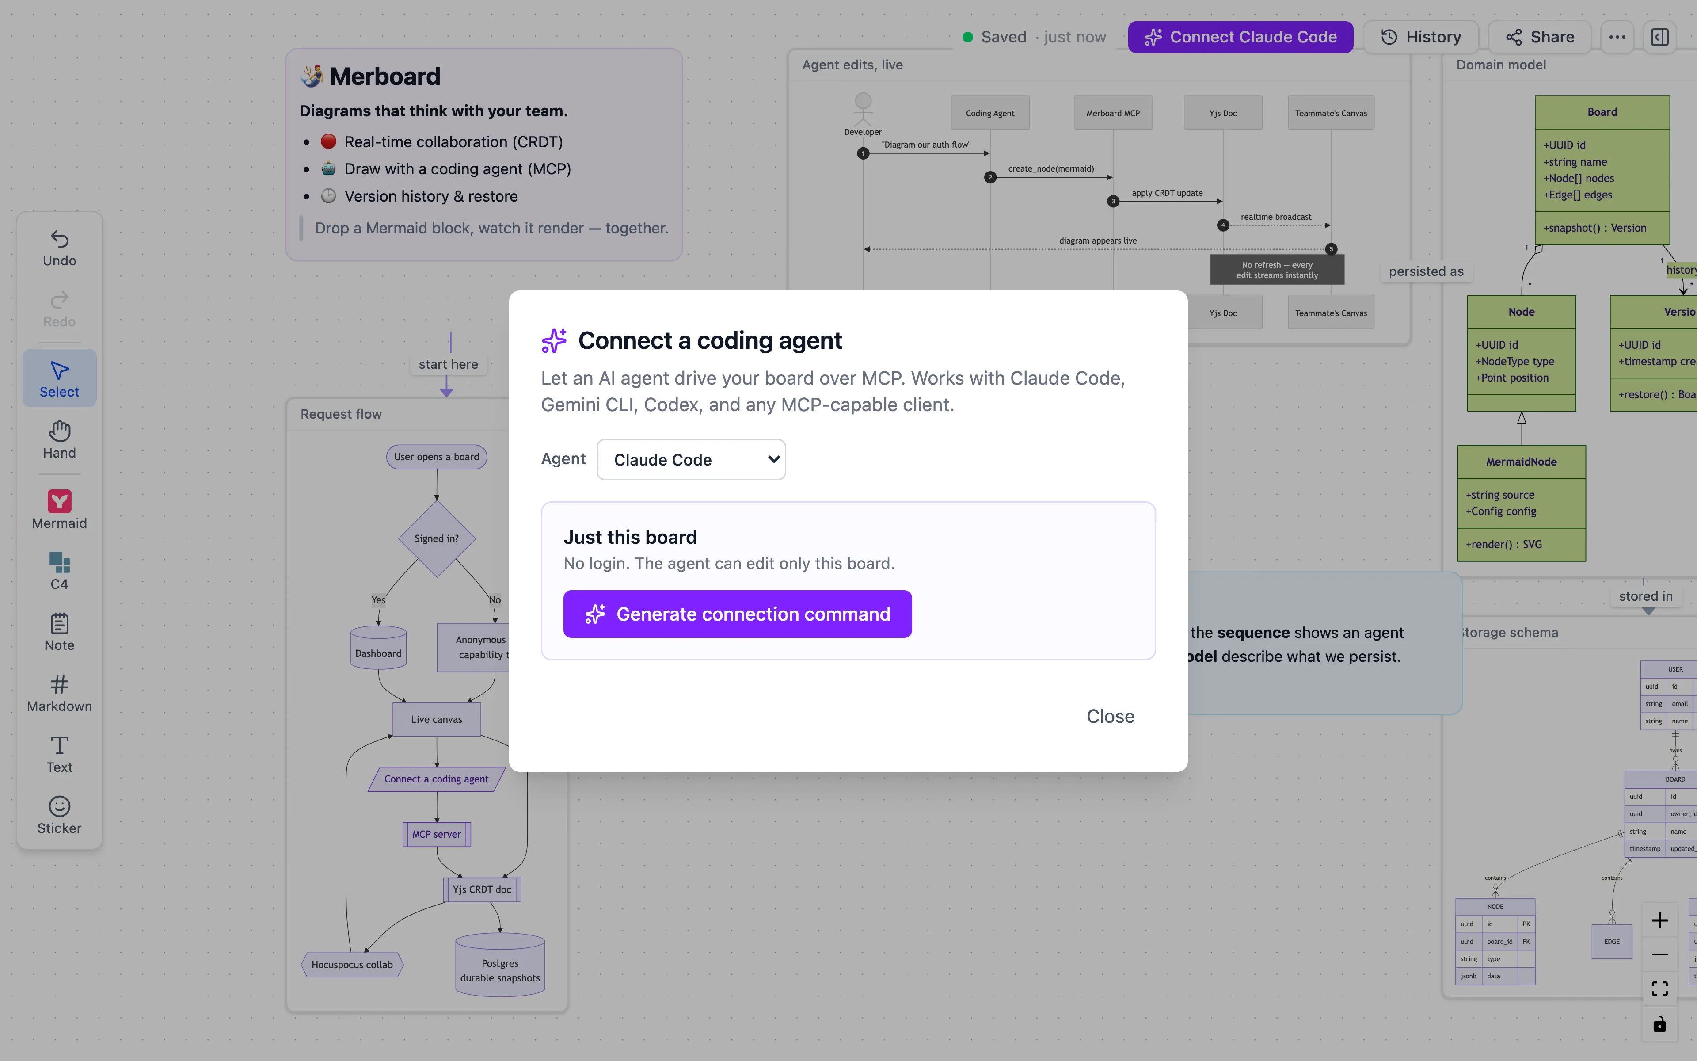Viewport: 1697px width, 1061px height.
Task: Click Generate connection command button
Action: [x=737, y=614]
